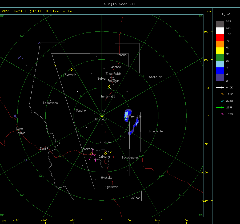Click the orange 111V arrow icon

click(x=220, y=94)
